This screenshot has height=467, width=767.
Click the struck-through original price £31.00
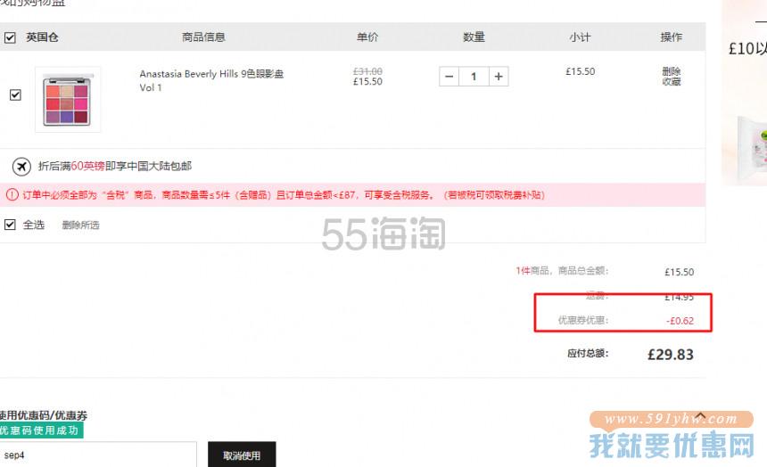click(x=367, y=71)
